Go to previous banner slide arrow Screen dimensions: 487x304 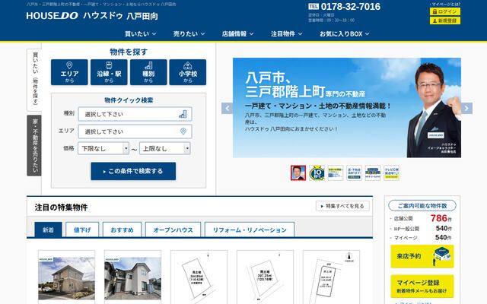[x=227, y=108]
